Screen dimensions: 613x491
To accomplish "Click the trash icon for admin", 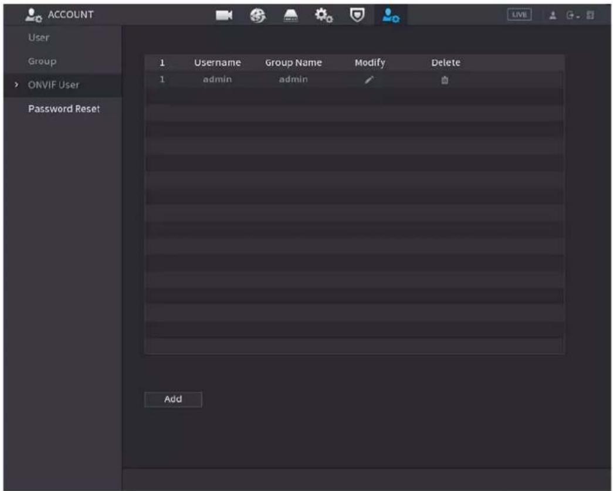I will [445, 80].
